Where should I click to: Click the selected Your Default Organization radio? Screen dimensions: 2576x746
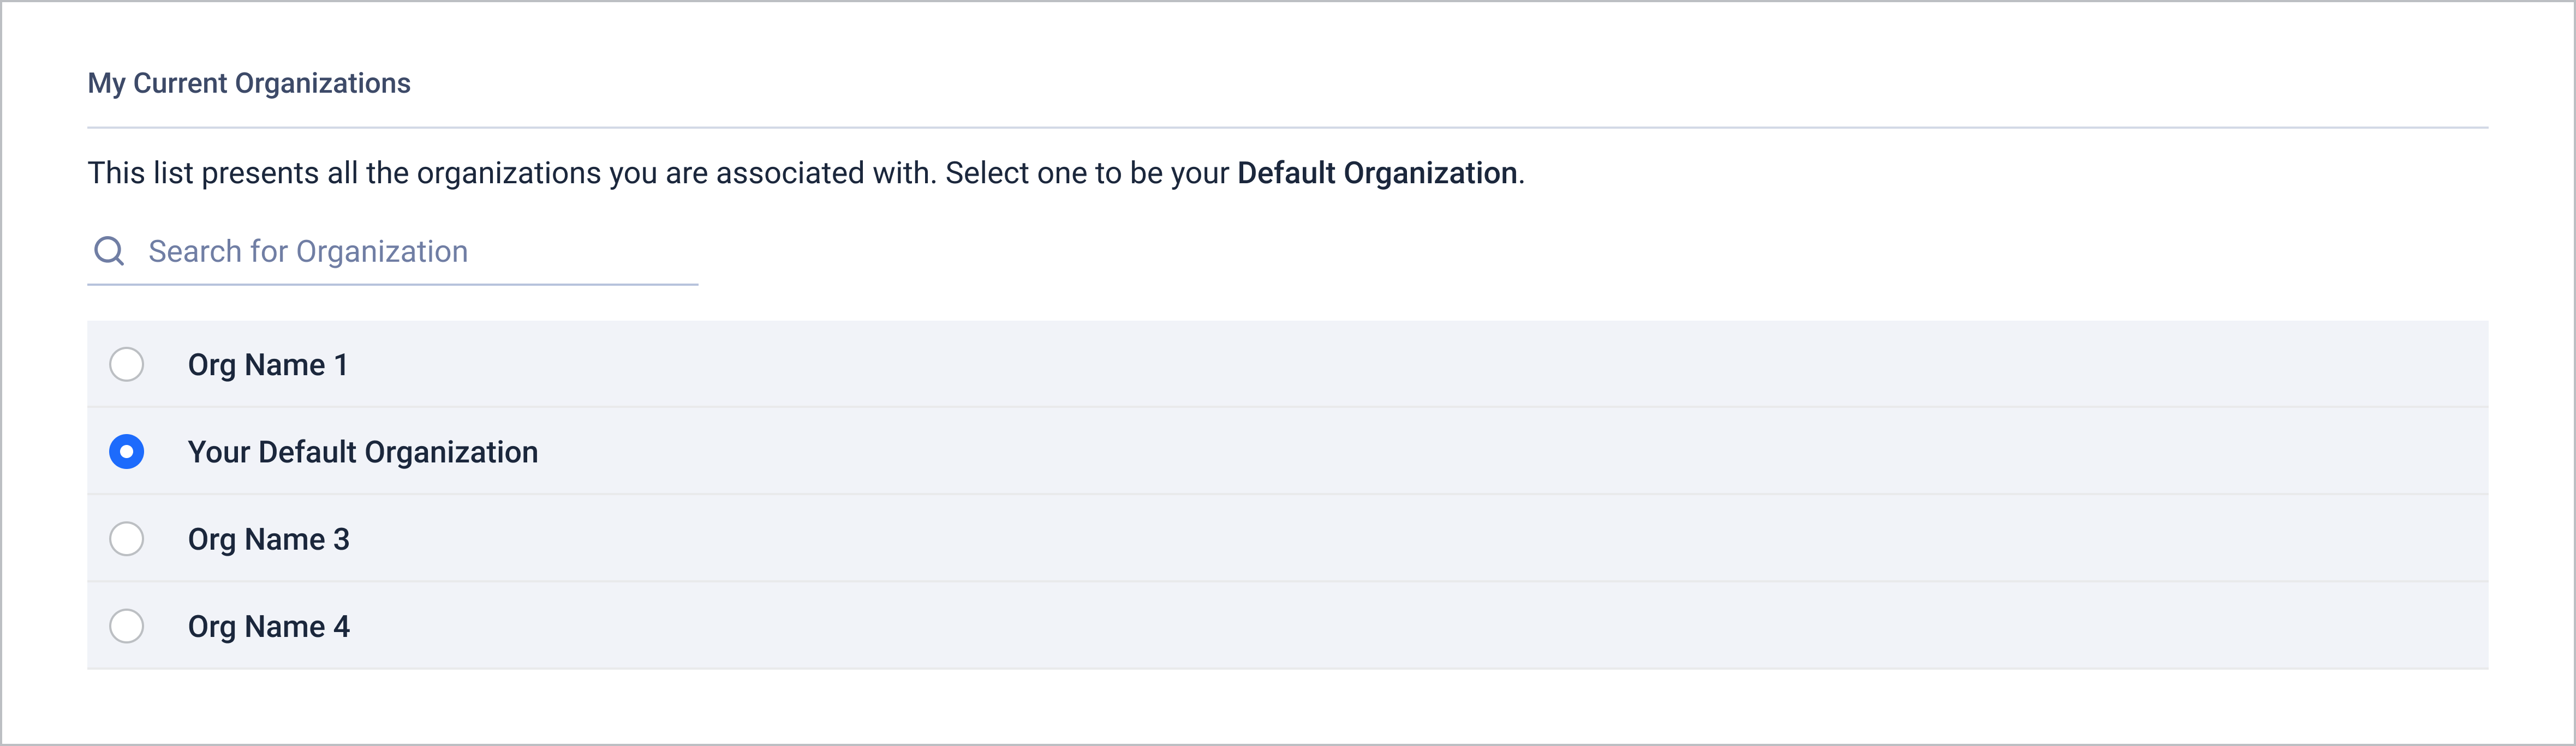click(127, 452)
